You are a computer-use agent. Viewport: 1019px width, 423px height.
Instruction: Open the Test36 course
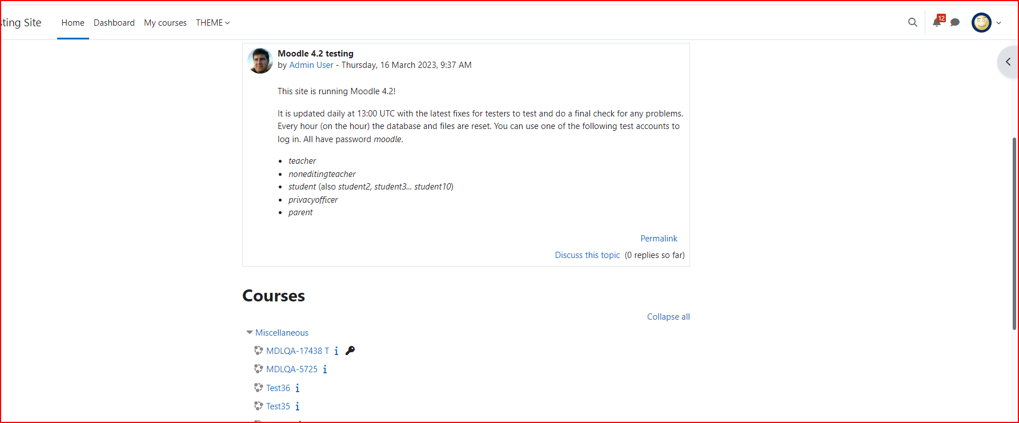click(278, 388)
